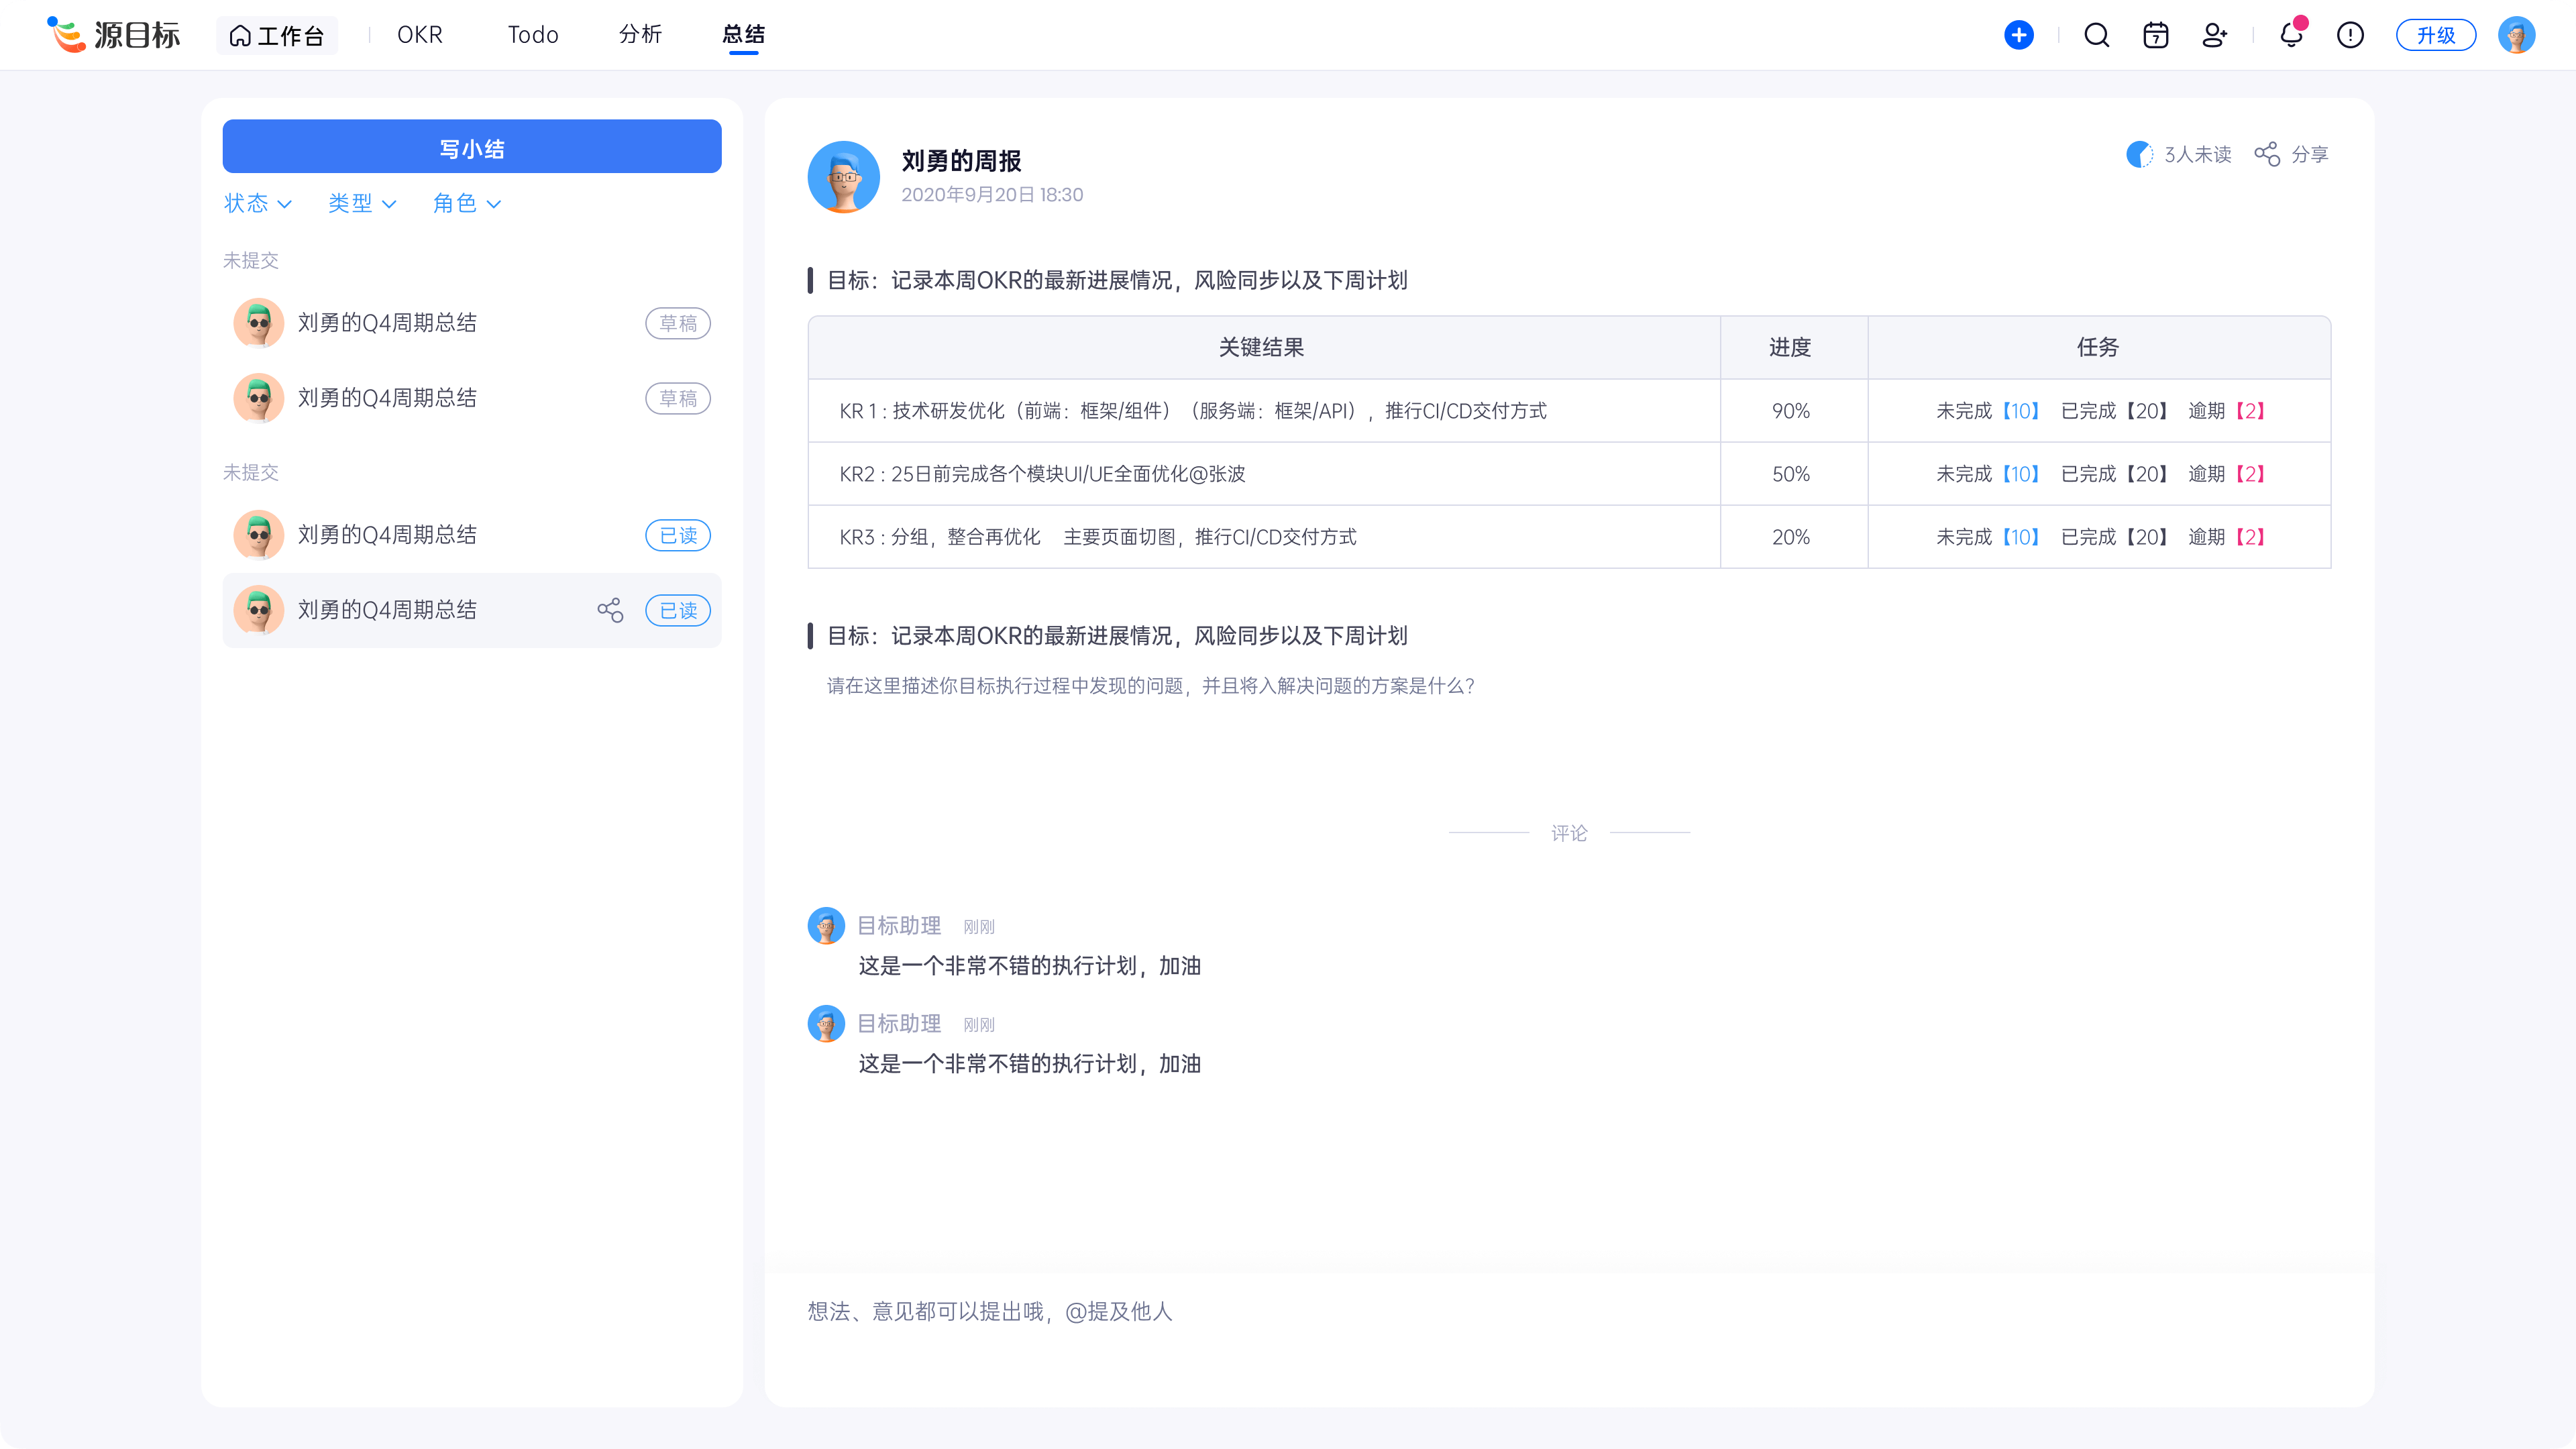The image size is (2576, 1449).
Task: Open search with the magnifier icon
Action: click(2097, 35)
